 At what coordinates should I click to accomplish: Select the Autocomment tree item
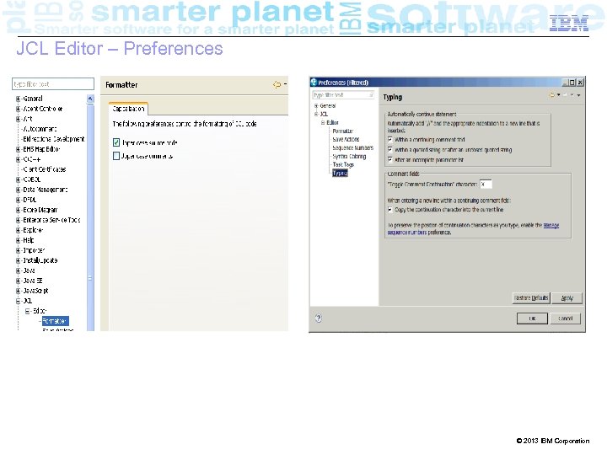[x=40, y=129]
